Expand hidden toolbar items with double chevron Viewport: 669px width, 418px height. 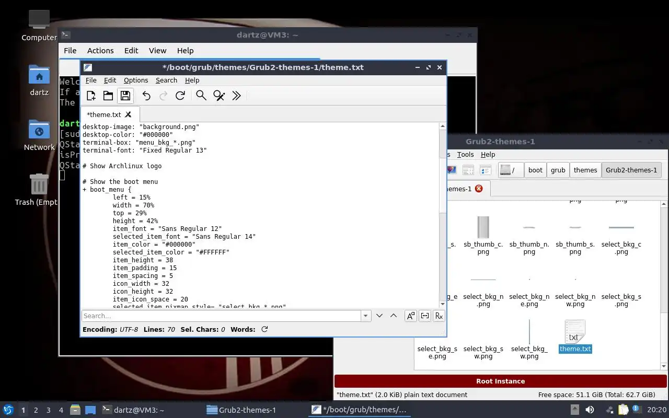[x=236, y=96]
